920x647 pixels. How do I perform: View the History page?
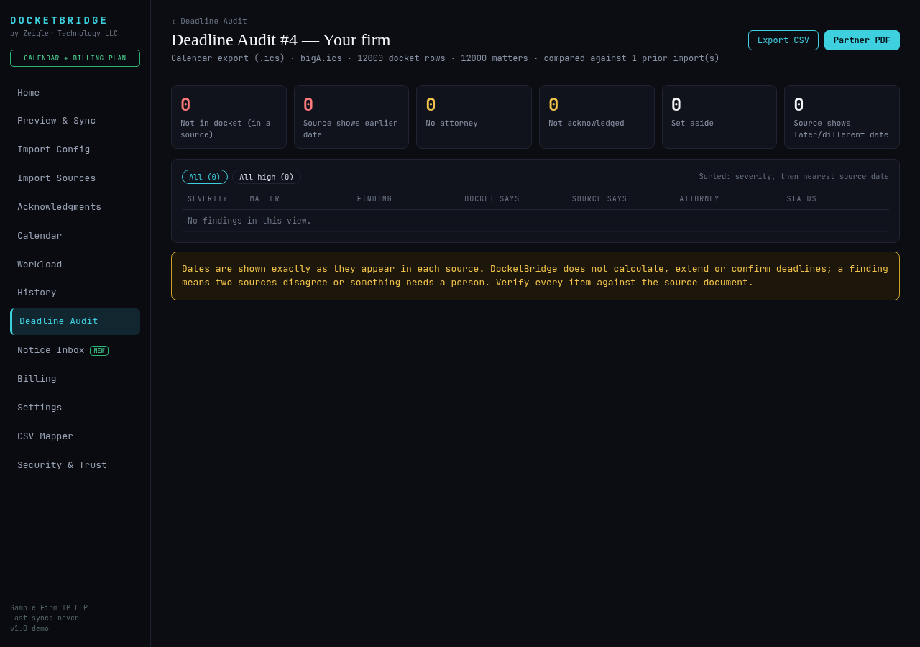(75, 293)
